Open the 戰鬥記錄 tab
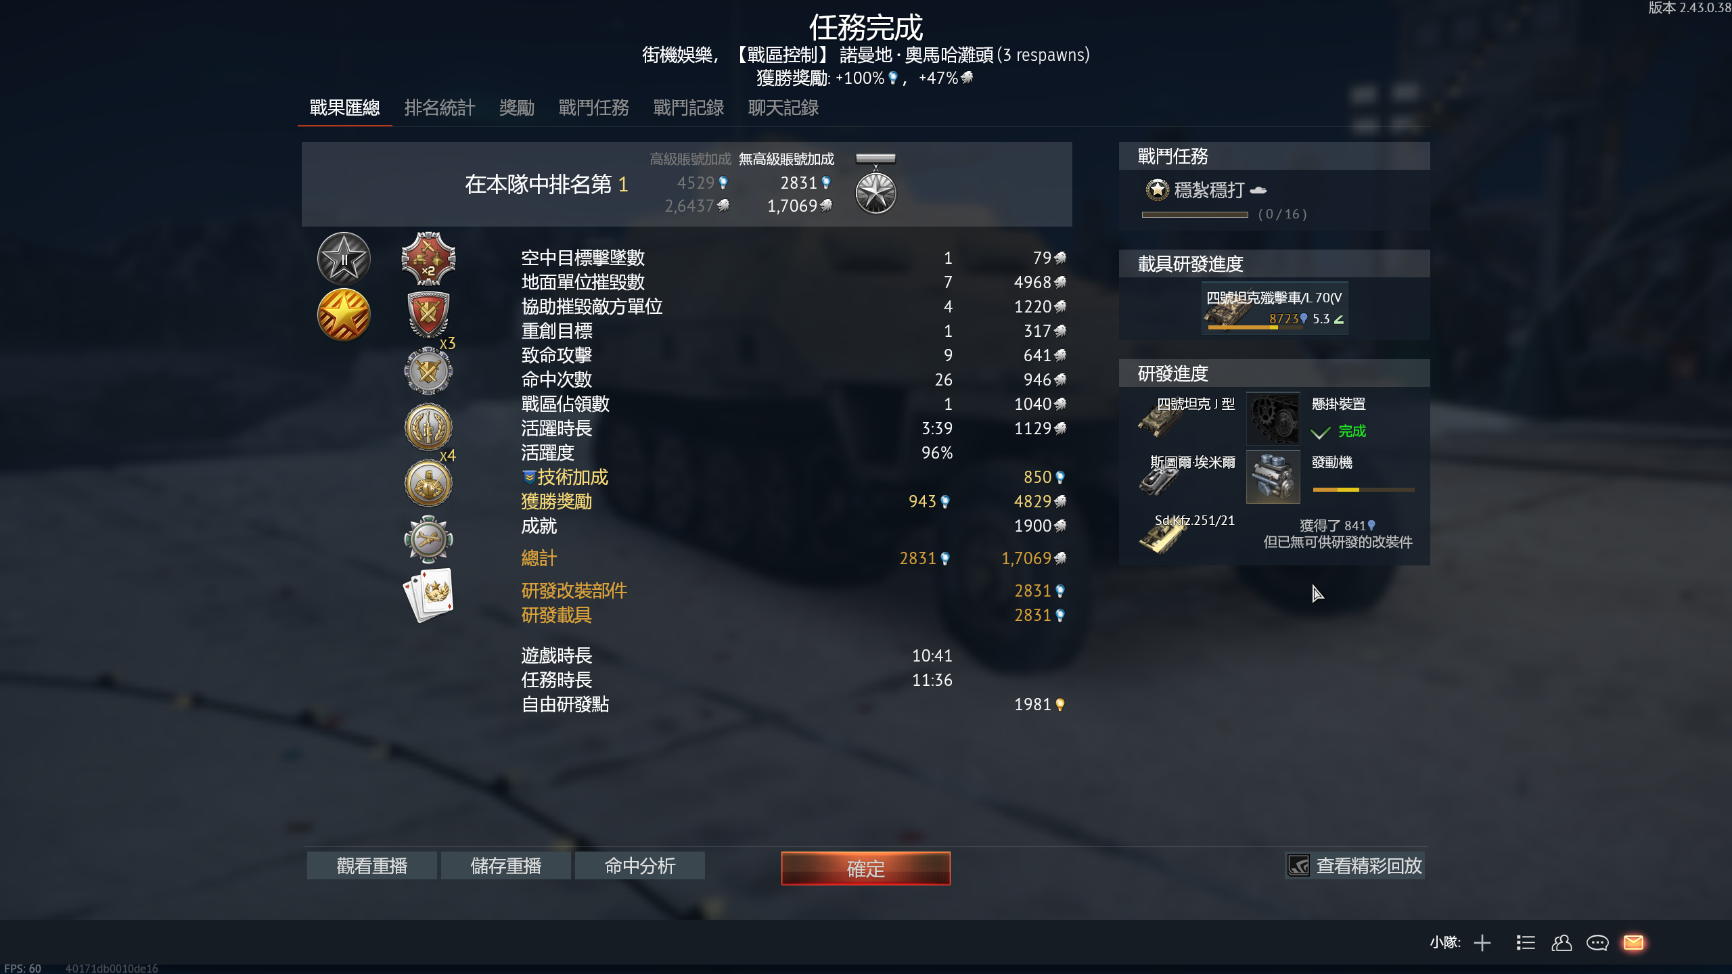Viewport: 1732px width, 974px height. 689,108
